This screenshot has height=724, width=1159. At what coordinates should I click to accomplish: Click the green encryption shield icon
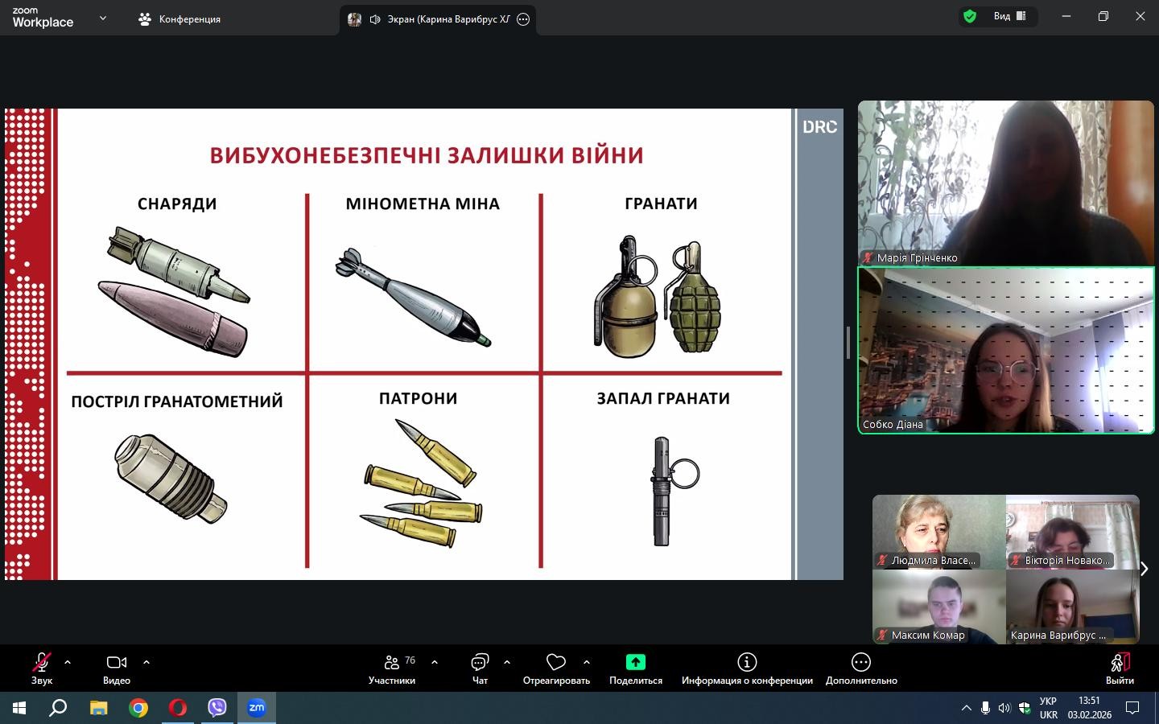pos(970,16)
